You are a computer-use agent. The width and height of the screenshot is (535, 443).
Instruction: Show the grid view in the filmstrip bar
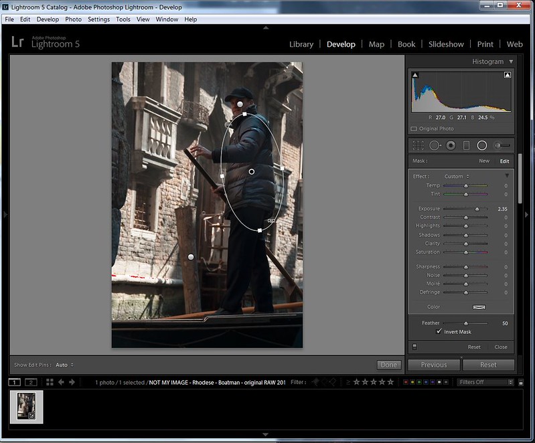tap(50, 382)
